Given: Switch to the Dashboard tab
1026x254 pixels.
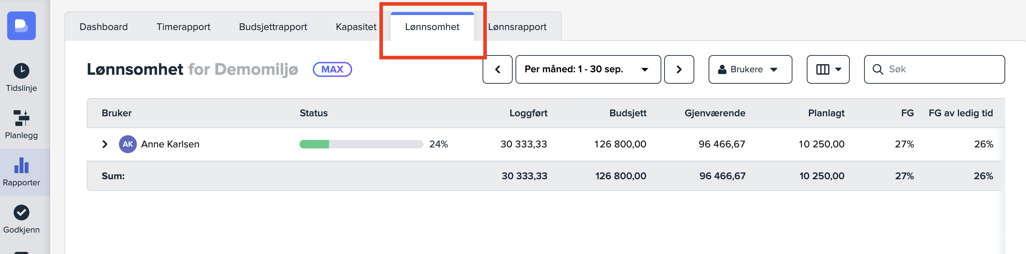Looking at the screenshot, I should pyautogui.click(x=104, y=27).
